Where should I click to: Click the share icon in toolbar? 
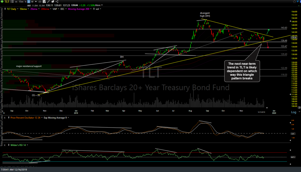click(57, 2)
